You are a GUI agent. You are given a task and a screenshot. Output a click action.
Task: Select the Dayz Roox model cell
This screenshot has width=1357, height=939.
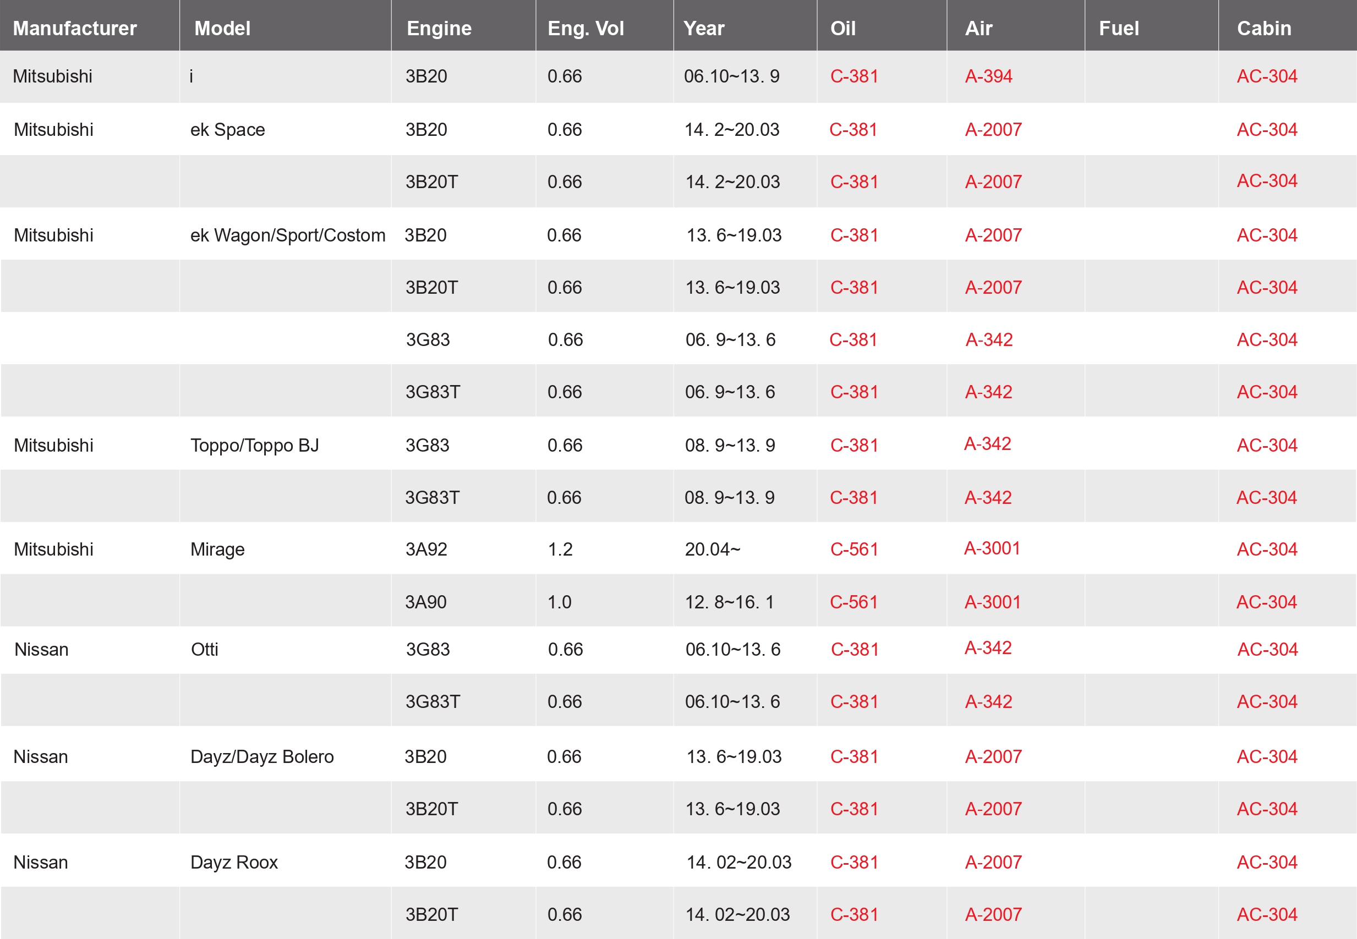pos(234,863)
